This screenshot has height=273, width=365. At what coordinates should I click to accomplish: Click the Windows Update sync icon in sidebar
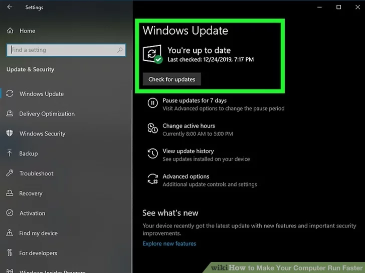(10, 93)
